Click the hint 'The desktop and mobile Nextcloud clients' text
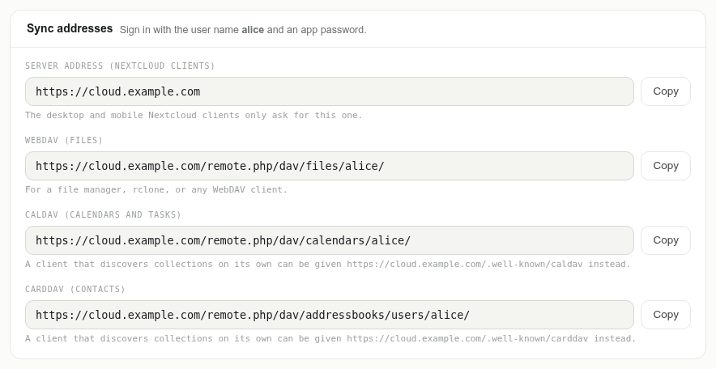This screenshot has width=716, height=369. 132,116
